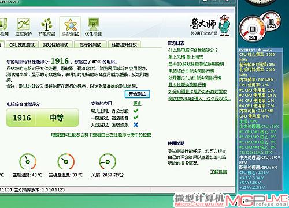Click the fan speed gauge
Screen dimensions: 289x208
(108, 161)
